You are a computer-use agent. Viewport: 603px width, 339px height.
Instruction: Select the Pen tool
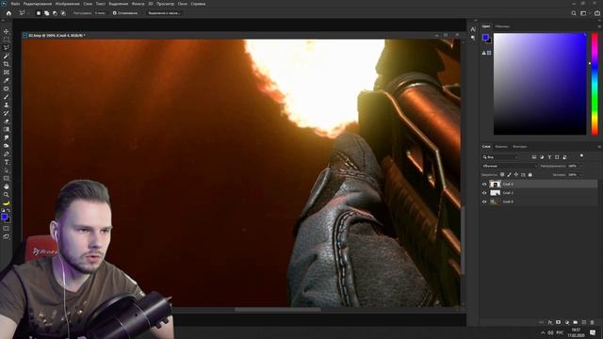tap(7, 153)
